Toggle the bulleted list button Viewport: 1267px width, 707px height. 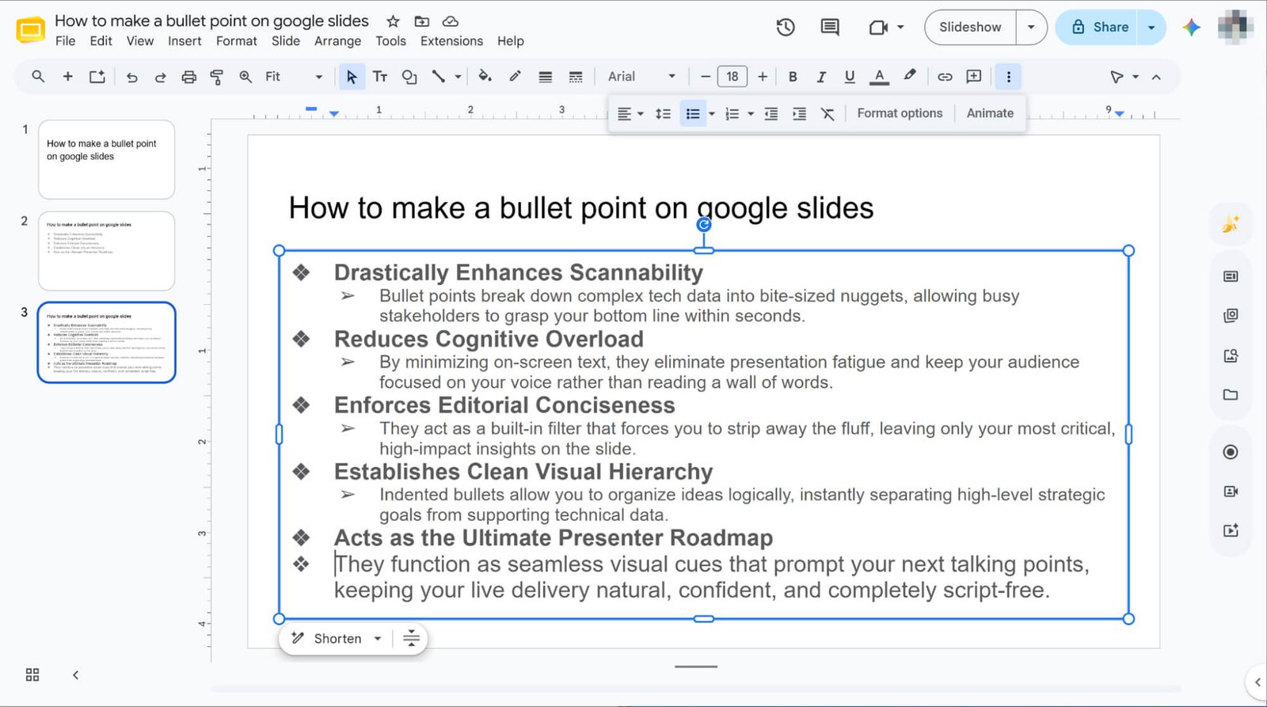692,114
